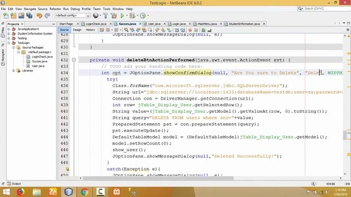Expand the Testing project node
This screenshot has height=197, width=351.
9,38
